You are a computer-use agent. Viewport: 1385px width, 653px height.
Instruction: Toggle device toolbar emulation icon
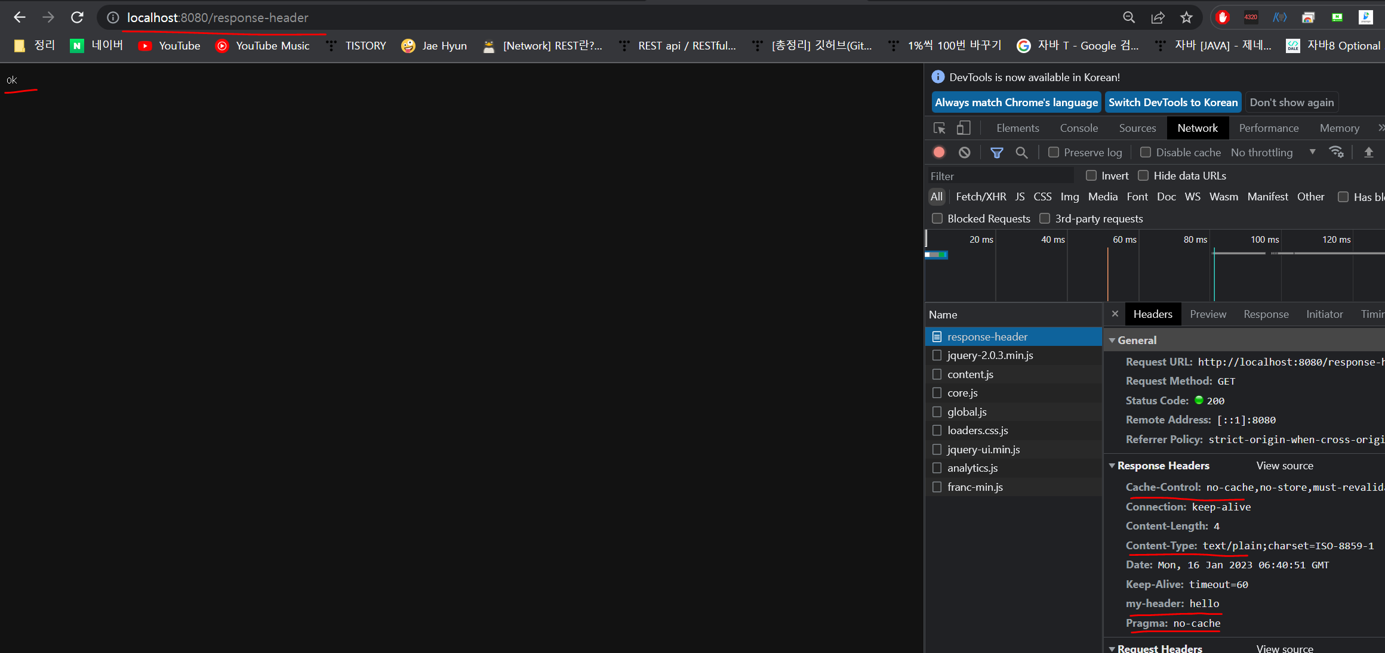click(964, 128)
